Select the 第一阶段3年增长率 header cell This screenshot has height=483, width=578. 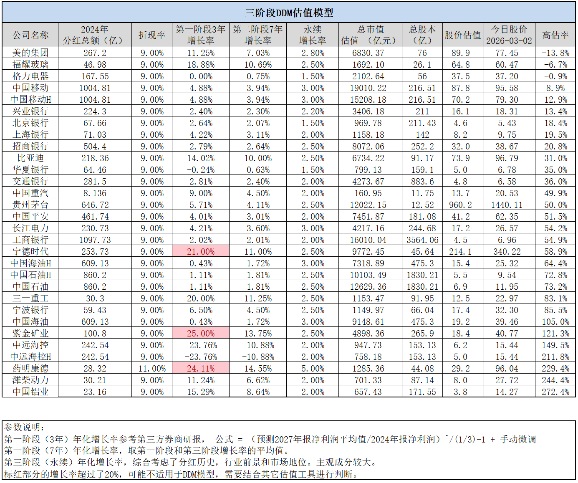point(201,35)
